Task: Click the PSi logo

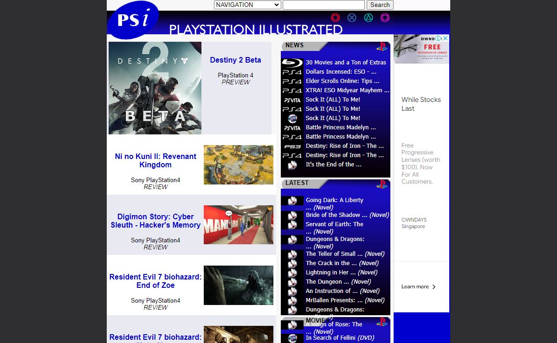Action: coord(133,19)
